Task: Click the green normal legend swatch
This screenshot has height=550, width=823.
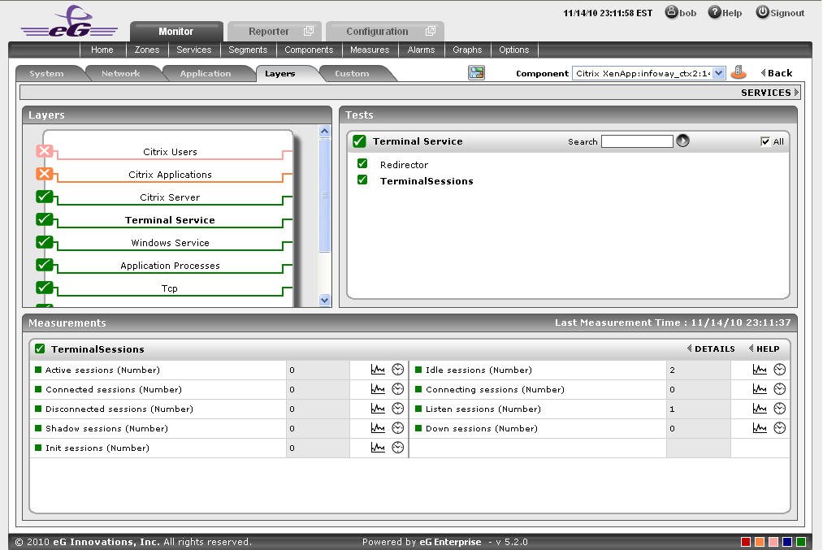Action: coord(801,542)
